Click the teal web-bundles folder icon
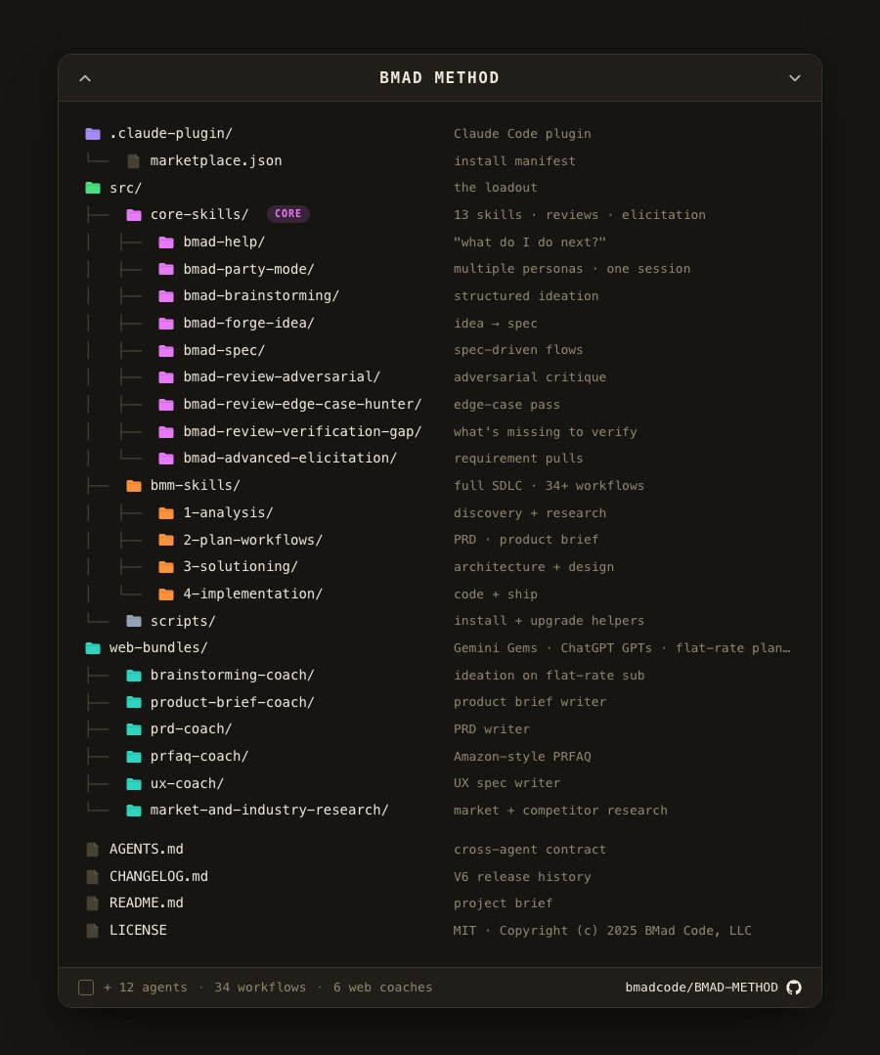Screen dimensions: 880x1055 pyautogui.click(x=93, y=648)
